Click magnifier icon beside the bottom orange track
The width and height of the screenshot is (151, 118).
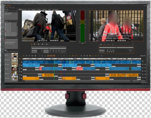click(143, 78)
